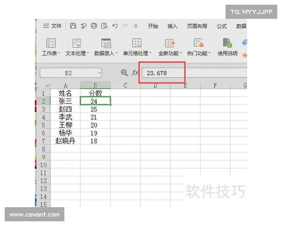Expand the quick access toolbar dropdown arrow
This screenshot has width=282, height=226.
136,26
